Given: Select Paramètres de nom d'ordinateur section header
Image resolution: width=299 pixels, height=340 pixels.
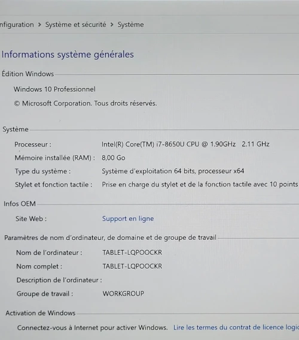Looking at the screenshot, I should 110,237.
